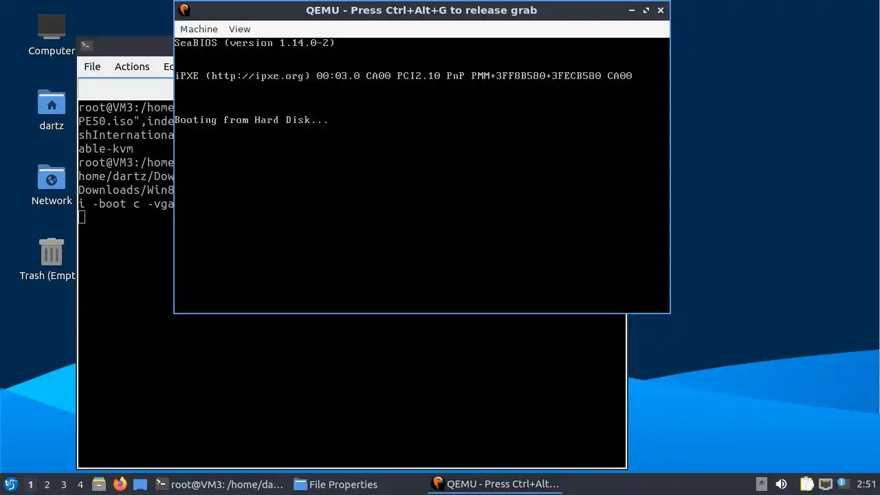The width and height of the screenshot is (880, 495).
Task: Launch the file manager from the taskbar
Action: click(99, 484)
